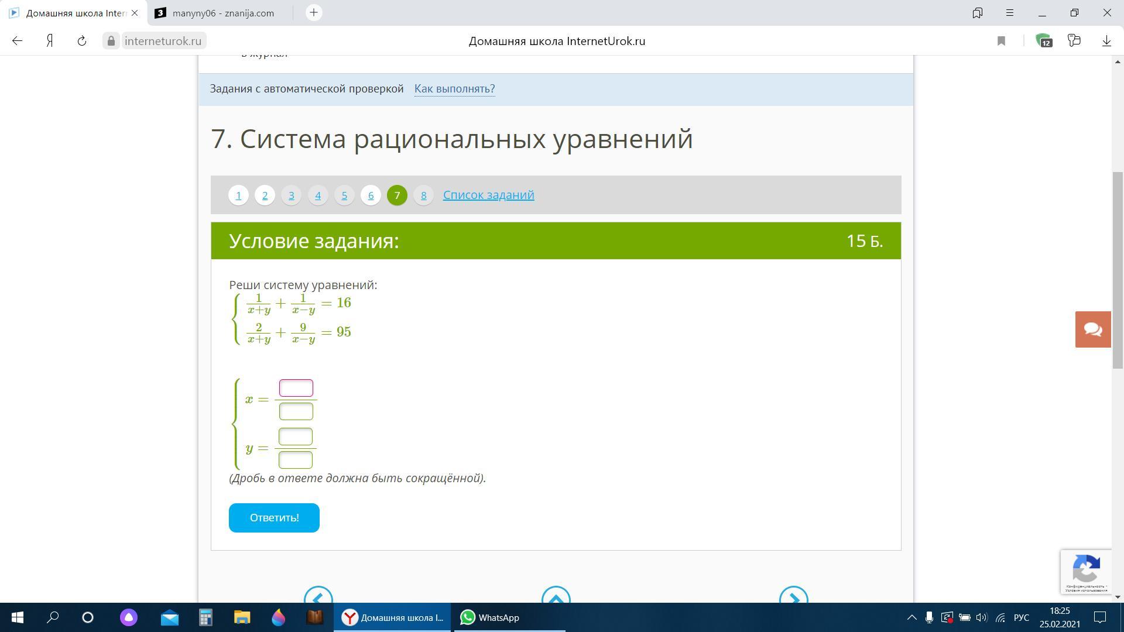Screen dimensions: 1124x632
Task: Click the orange chat support icon
Action: click(1092, 329)
